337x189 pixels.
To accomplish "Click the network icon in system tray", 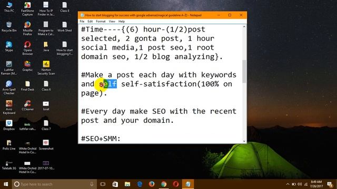I will [x=306, y=184].
